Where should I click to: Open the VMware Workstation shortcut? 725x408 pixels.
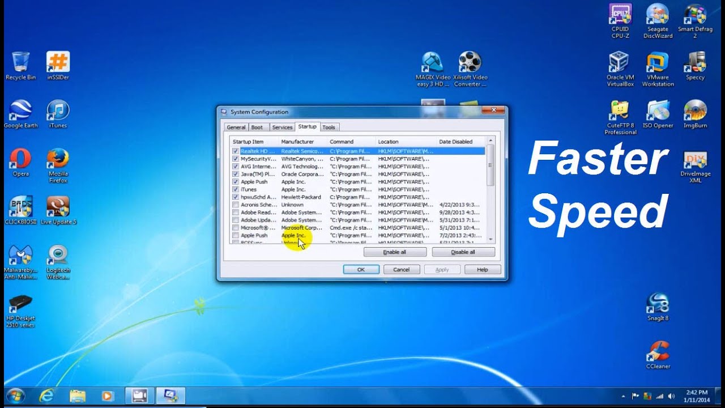[658, 69]
